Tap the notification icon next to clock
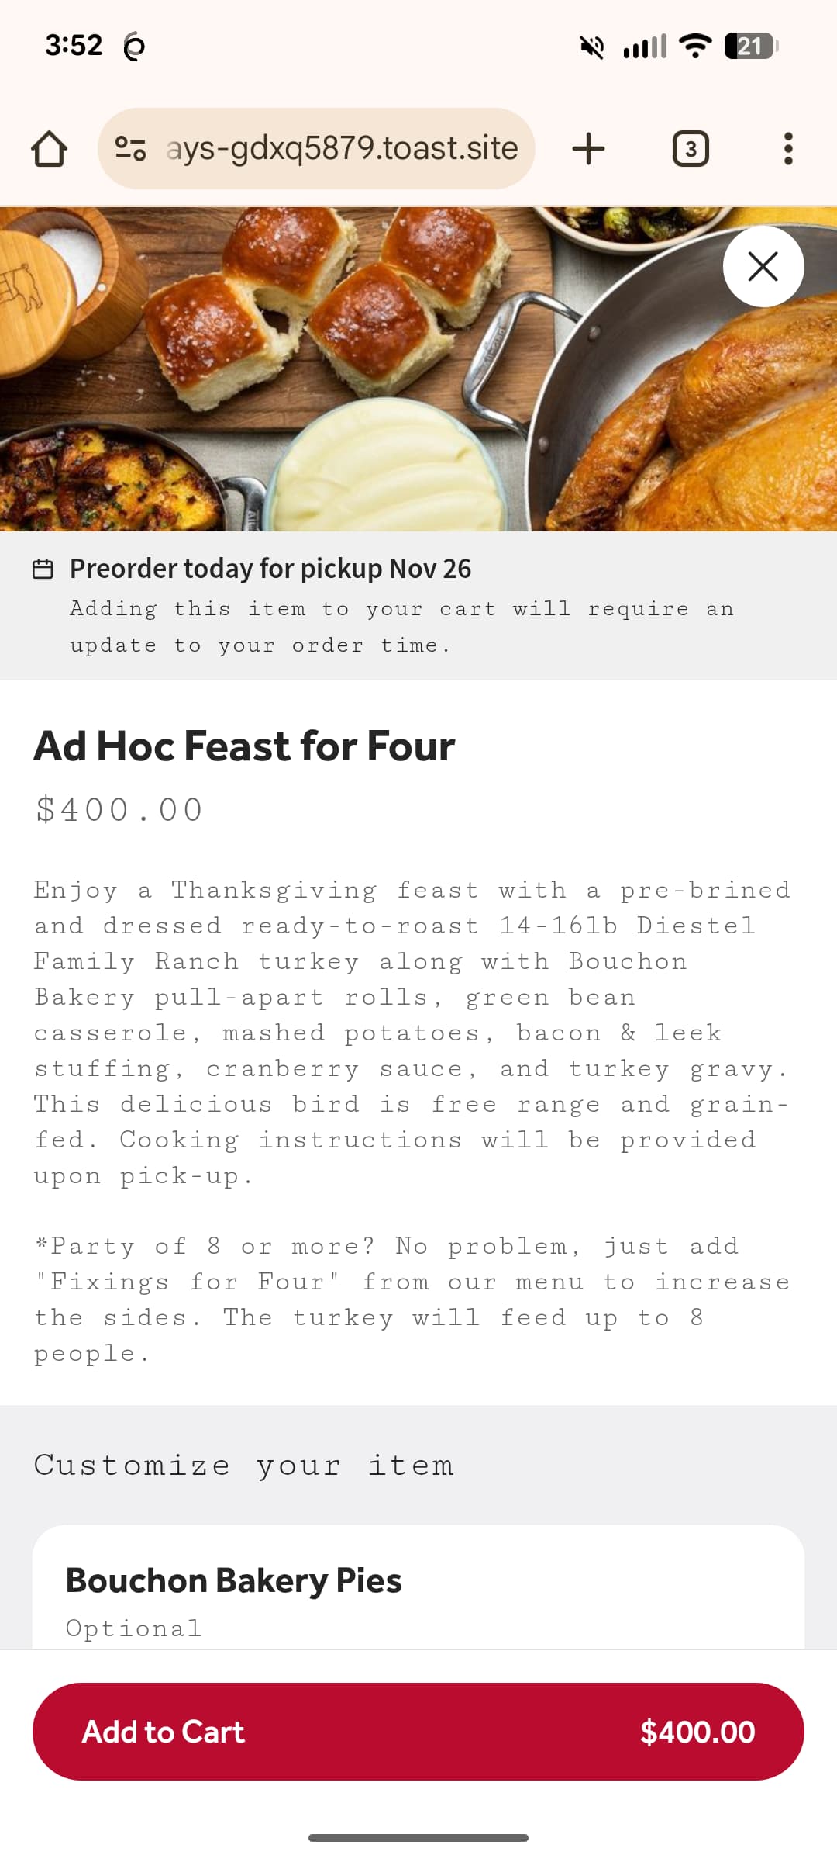Viewport: 837px width, 1862px height. [x=134, y=47]
